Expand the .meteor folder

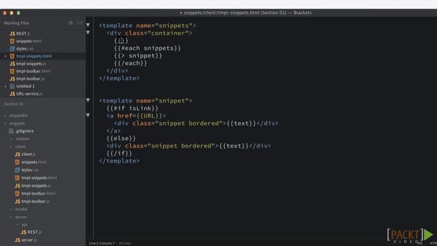[11, 139]
